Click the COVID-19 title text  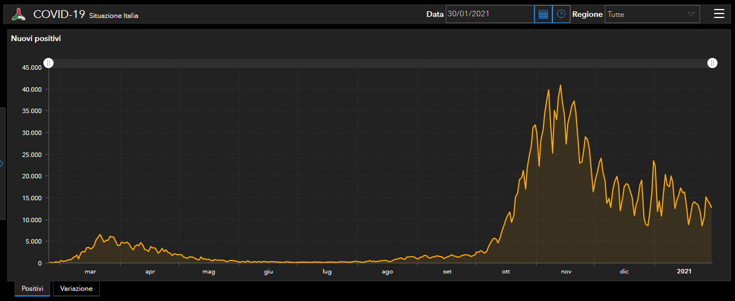tap(59, 14)
